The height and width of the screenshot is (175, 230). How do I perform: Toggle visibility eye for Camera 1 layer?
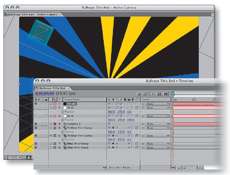tap(36, 124)
